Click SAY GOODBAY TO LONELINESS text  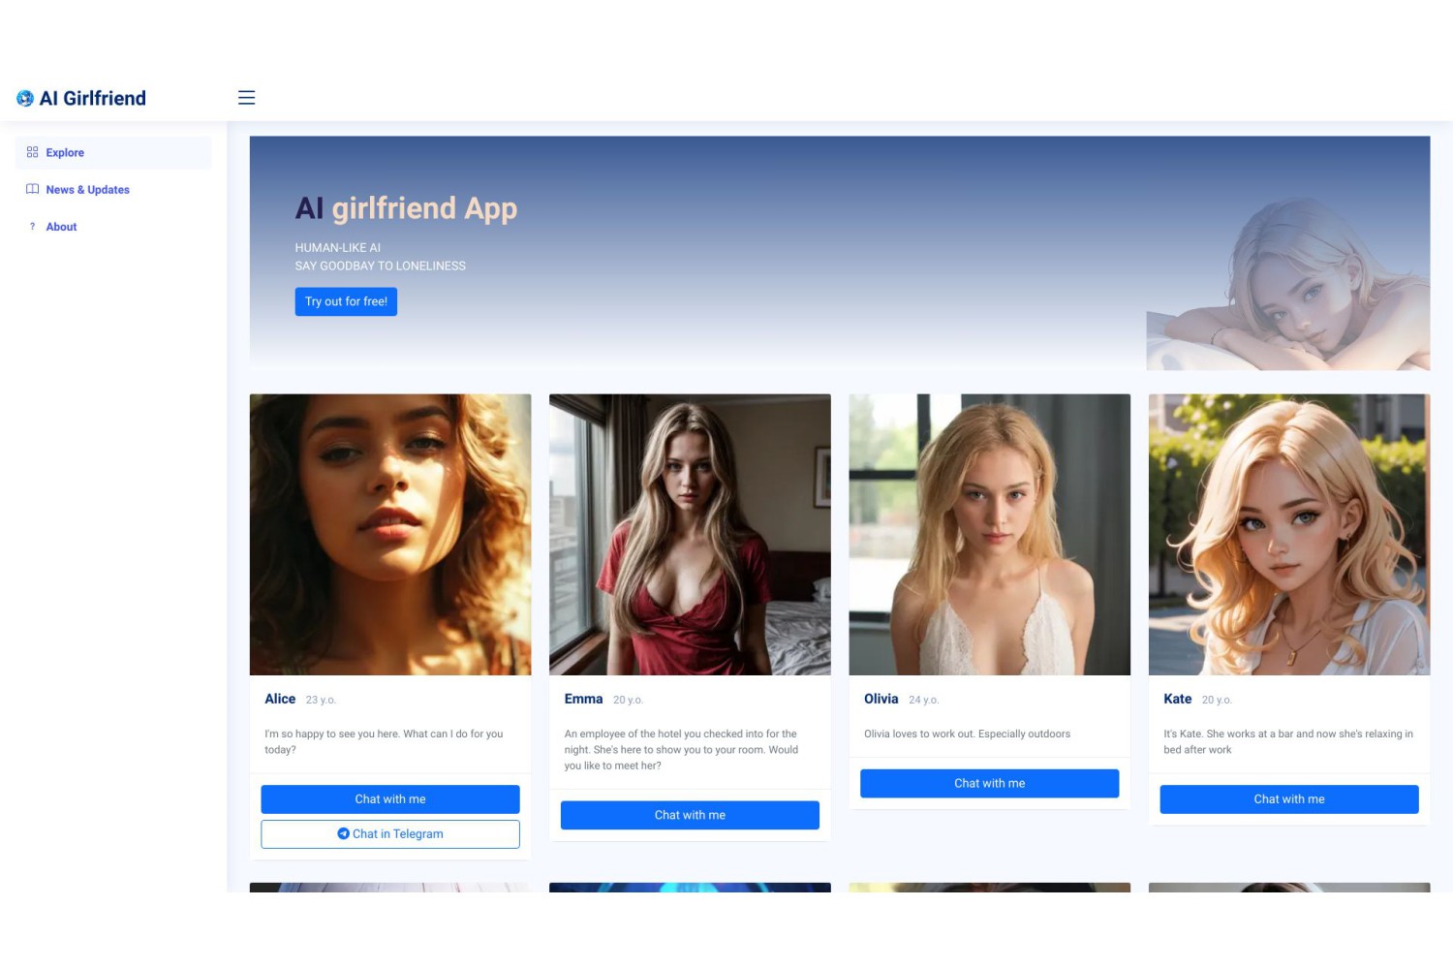pos(381,266)
